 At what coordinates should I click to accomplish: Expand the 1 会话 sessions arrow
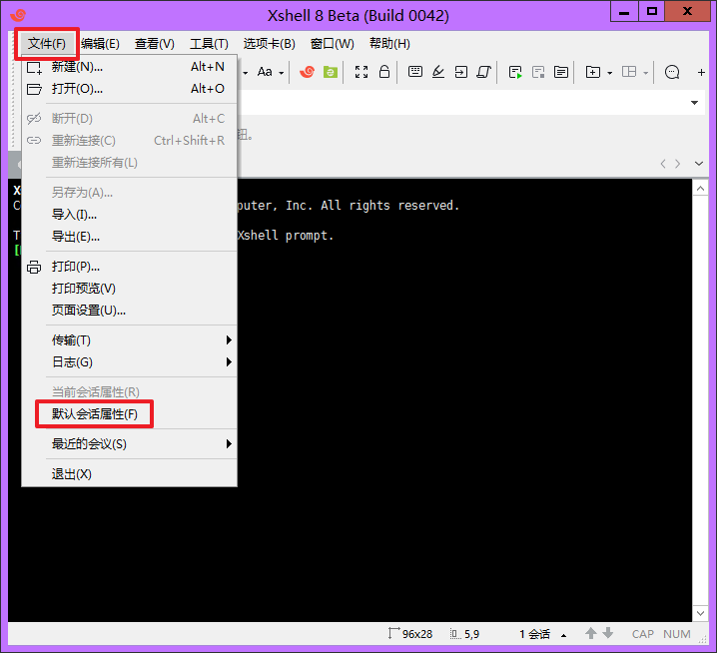point(564,635)
